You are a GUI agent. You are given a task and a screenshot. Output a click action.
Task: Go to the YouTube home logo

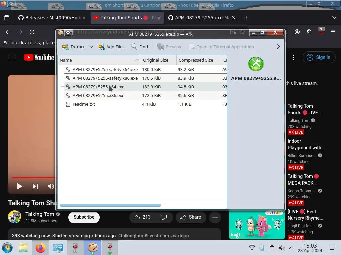click(39, 57)
